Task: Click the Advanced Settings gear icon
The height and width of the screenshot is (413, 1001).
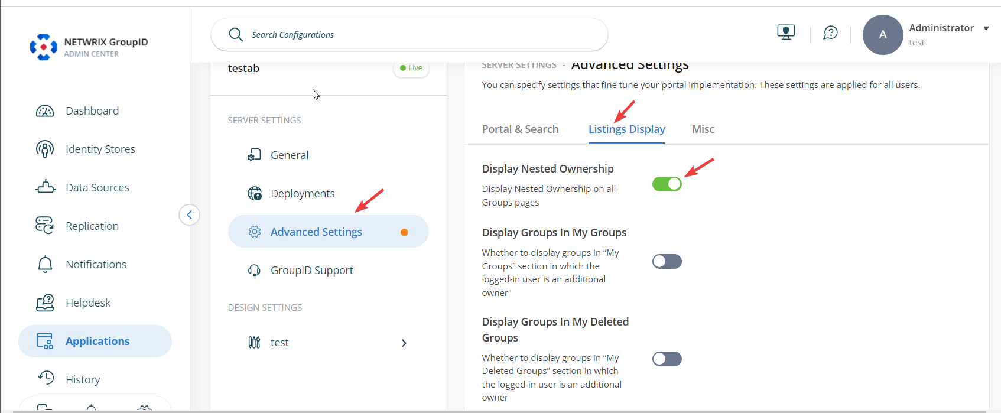Action: 255,232
